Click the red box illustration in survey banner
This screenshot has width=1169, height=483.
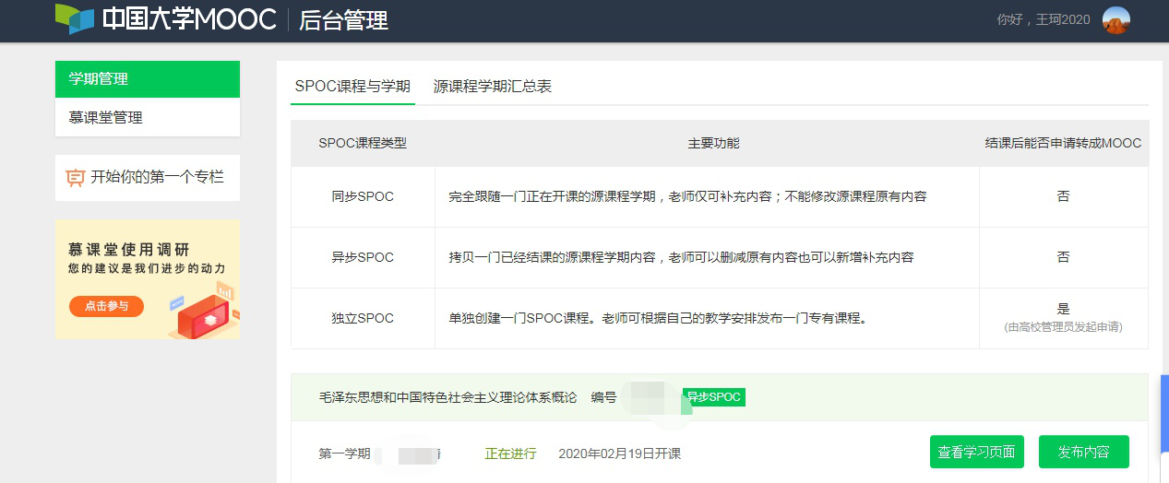[x=205, y=312]
